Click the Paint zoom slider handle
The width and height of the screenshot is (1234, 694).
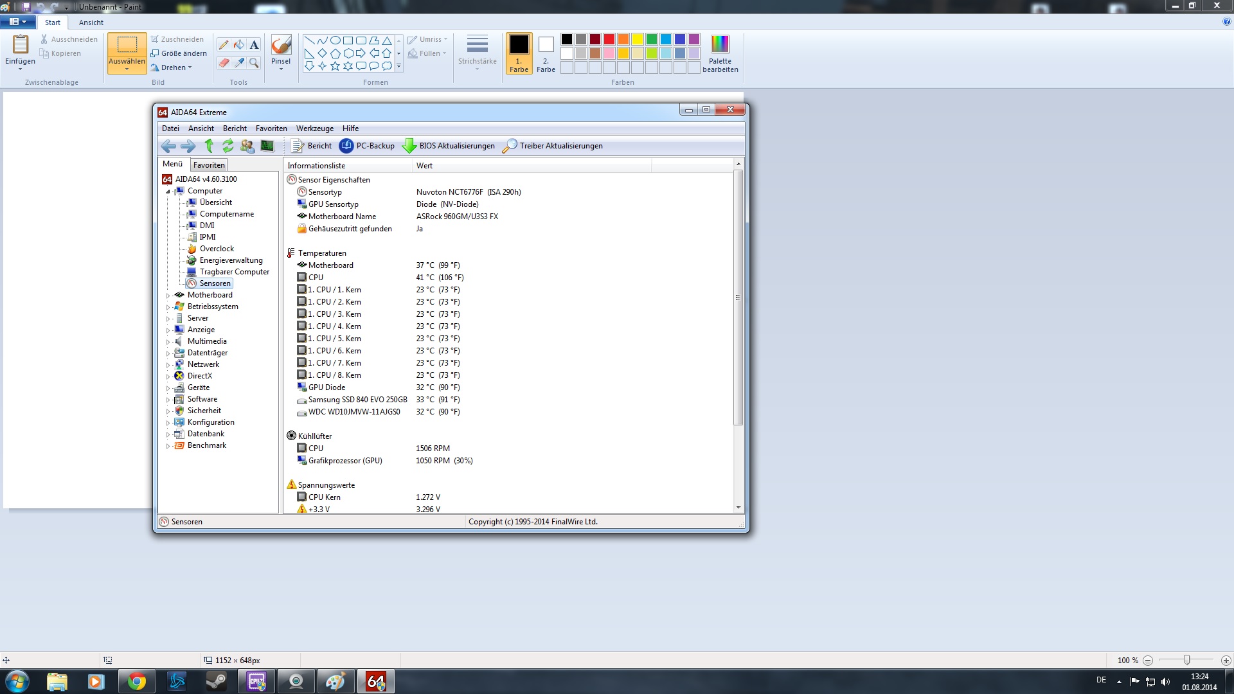(1186, 660)
